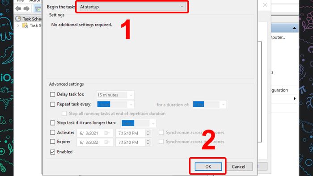
Task: Tick Stop all running tasks at end checkbox
Action: (x=64, y=113)
